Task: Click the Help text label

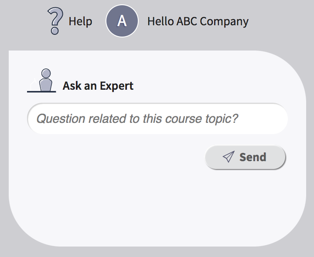Action: (x=80, y=21)
